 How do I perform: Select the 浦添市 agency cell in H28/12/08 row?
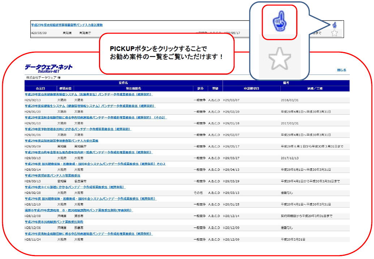tap(79, 216)
